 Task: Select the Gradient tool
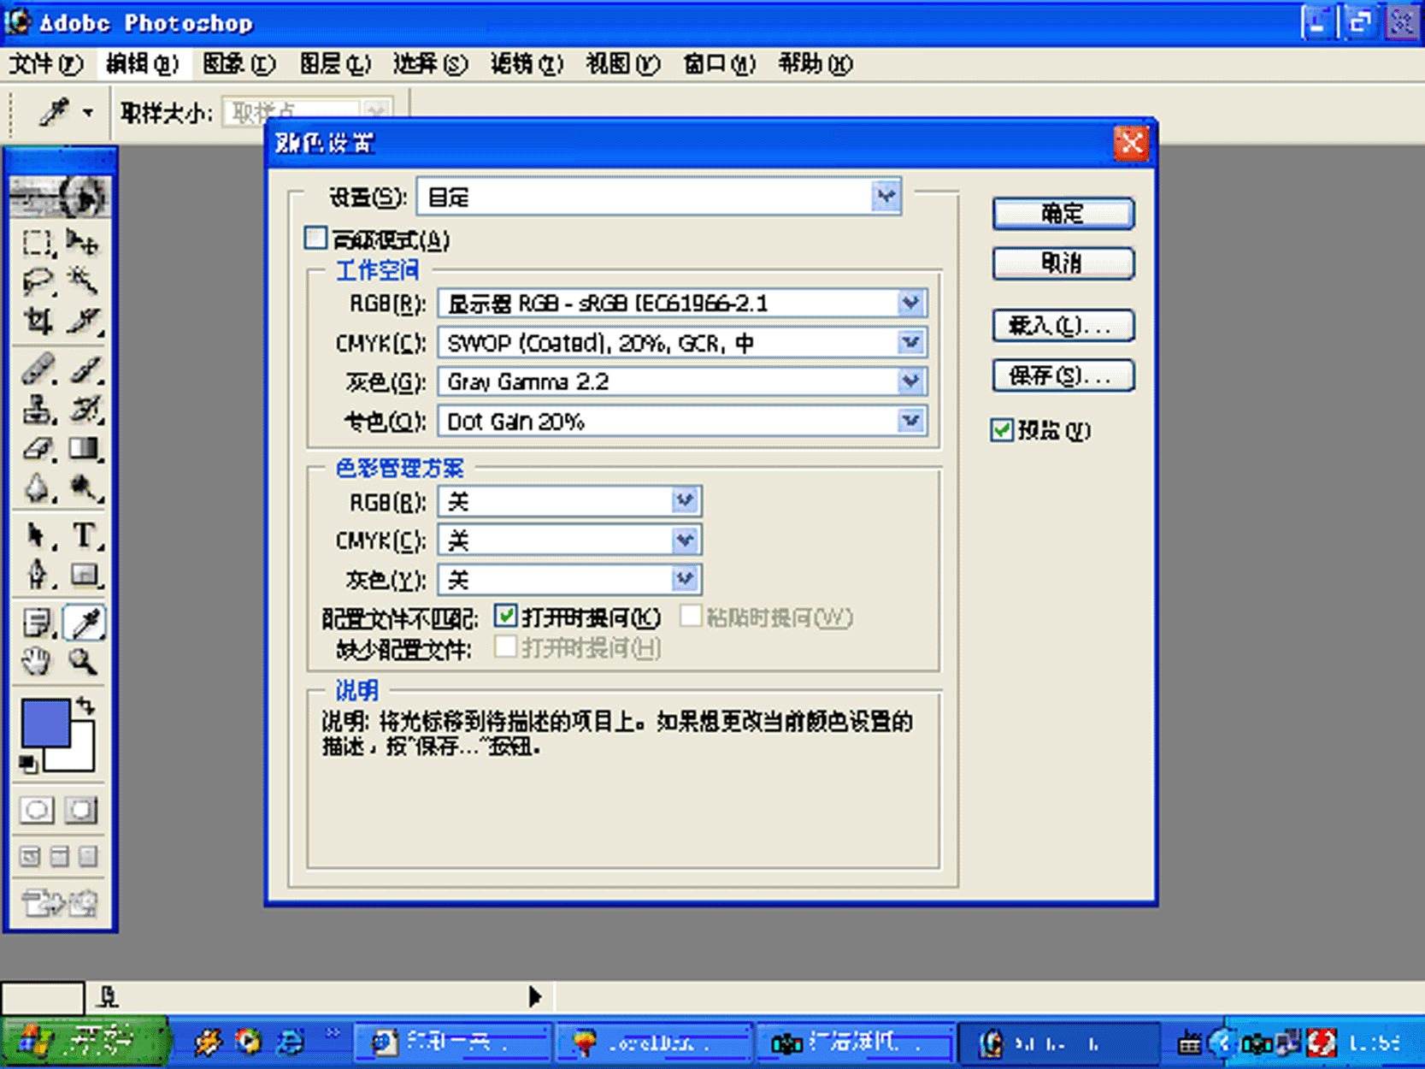tap(84, 448)
